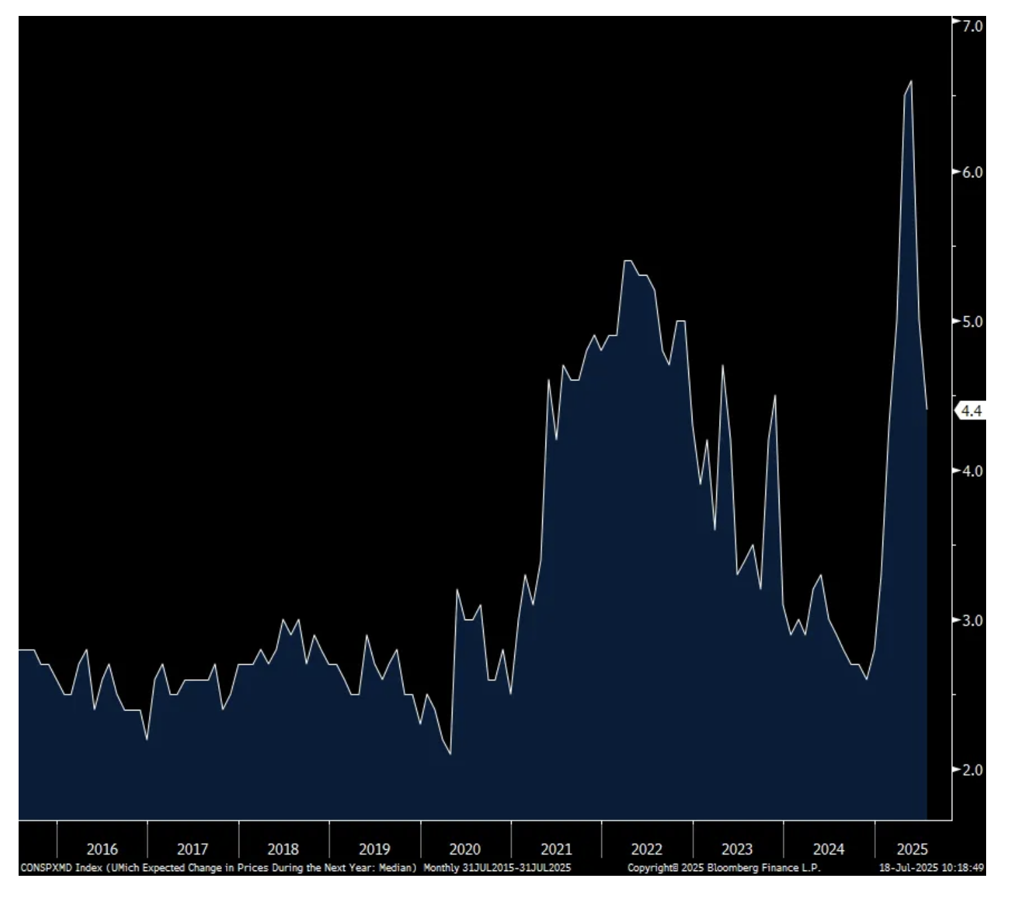Viewport: 1022px width, 907px height.
Task: Select the 2018 year label on timeline
Action: (x=283, y=849)
